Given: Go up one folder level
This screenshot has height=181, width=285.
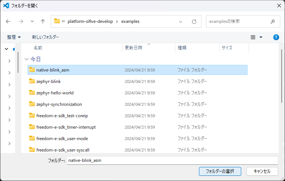Looking at the screenshot, I should coord(43,21).
